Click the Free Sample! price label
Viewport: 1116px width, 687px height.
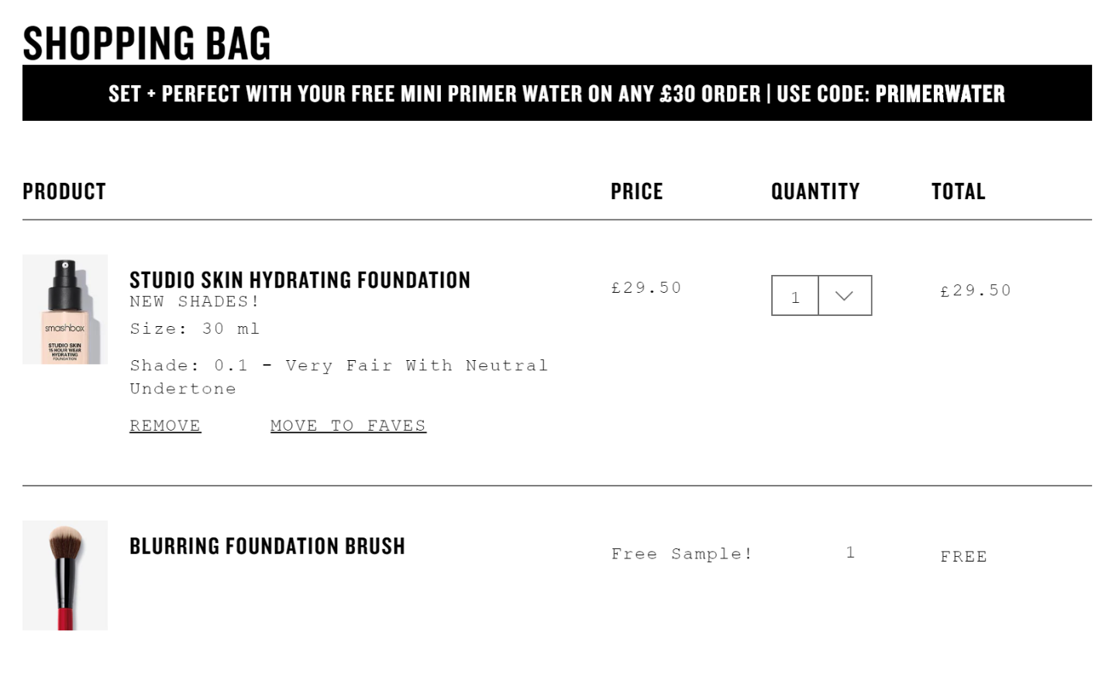click(682, 554)
